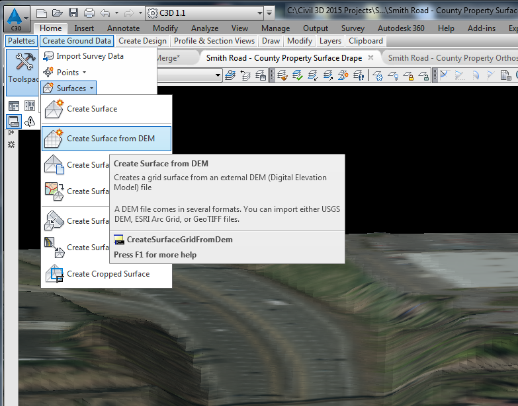Click the Layer States Manager icon
The width and height of the screenshot is (518, 406).
261,75
